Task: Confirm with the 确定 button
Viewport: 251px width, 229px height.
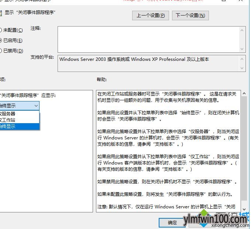Action: click(x=172, y=223)
